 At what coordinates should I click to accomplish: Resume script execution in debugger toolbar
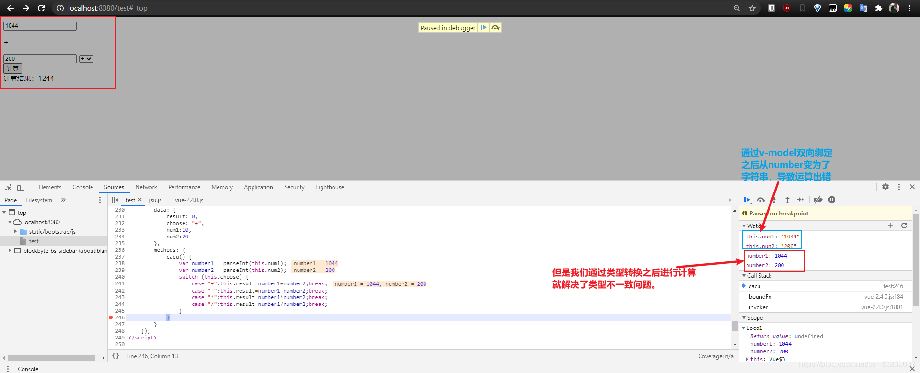click(747, 200)
